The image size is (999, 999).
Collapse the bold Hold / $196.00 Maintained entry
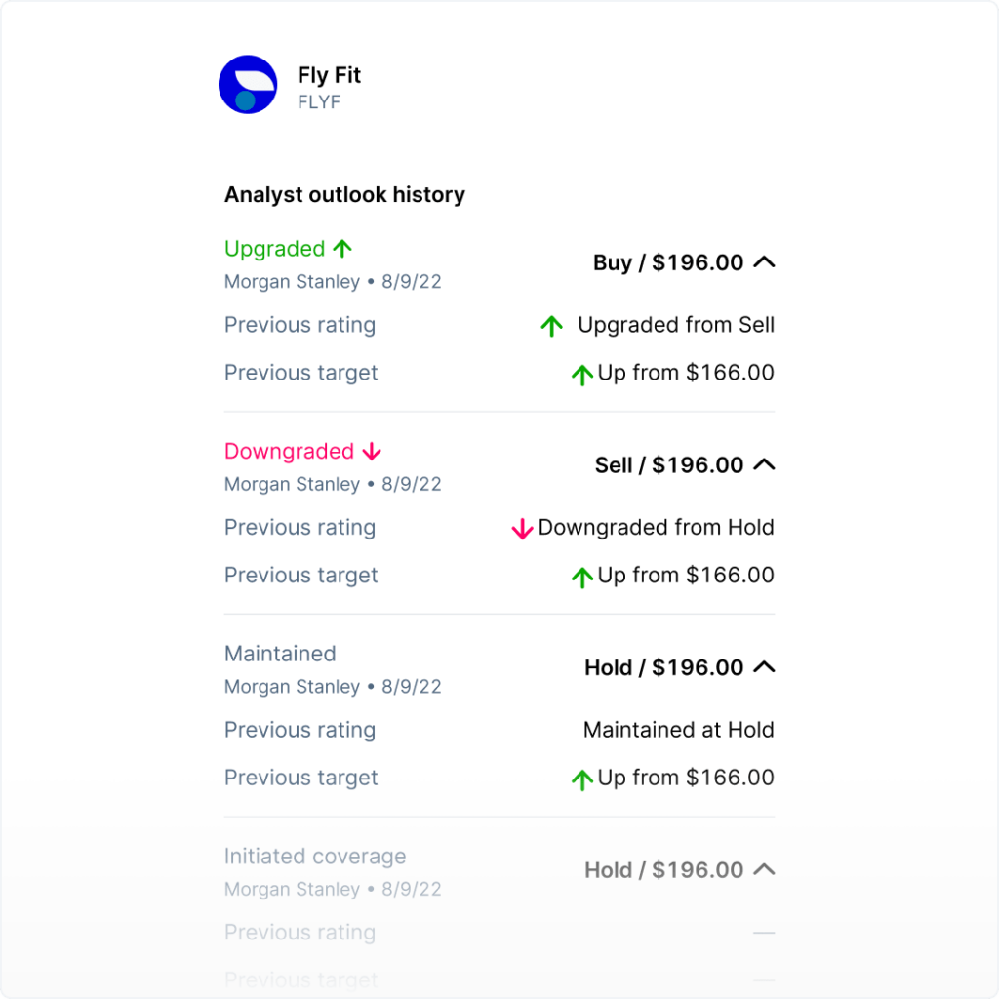(x=765, y=668)
